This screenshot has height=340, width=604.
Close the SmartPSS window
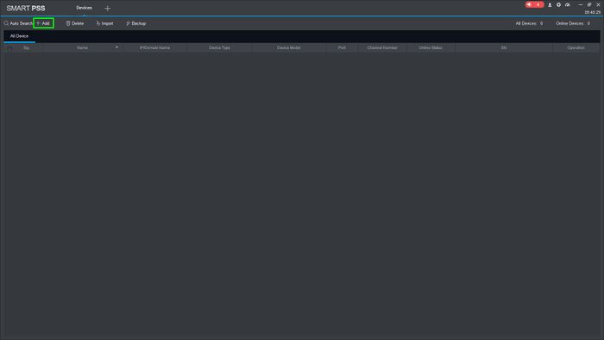click(x=598, y=4)
